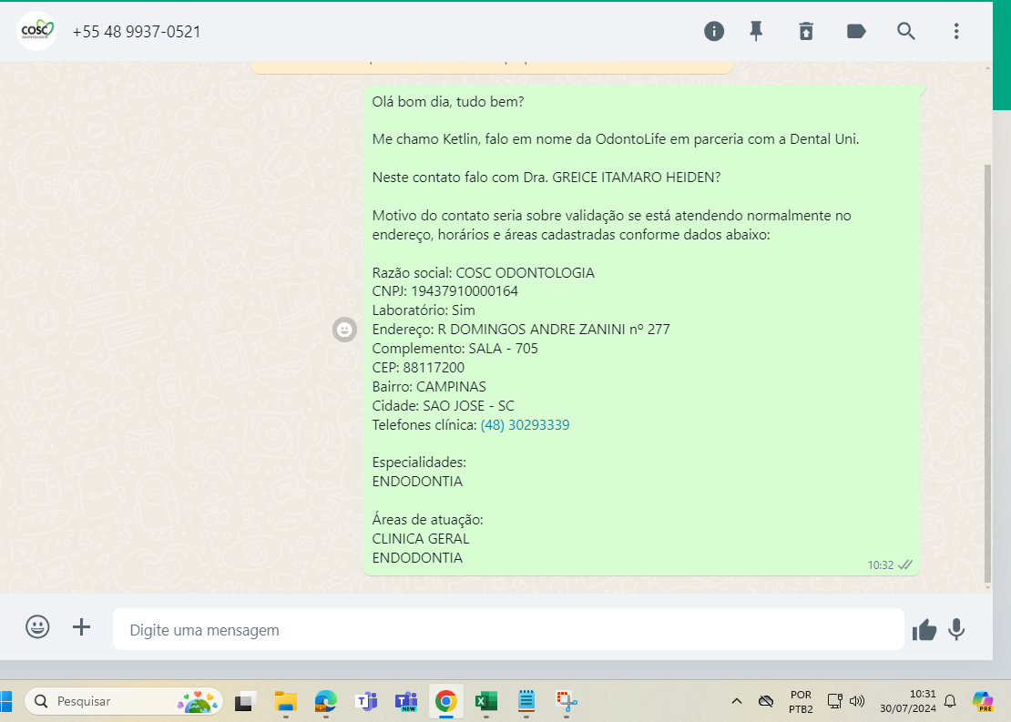This screenshot has height=722, width=1011.
Task: Open the Snipping Tool on taskbar
Action: pyautogui.click(x=567, y=701)
